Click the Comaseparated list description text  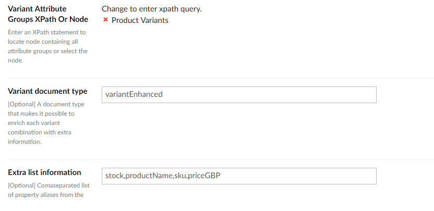point(49,190)
